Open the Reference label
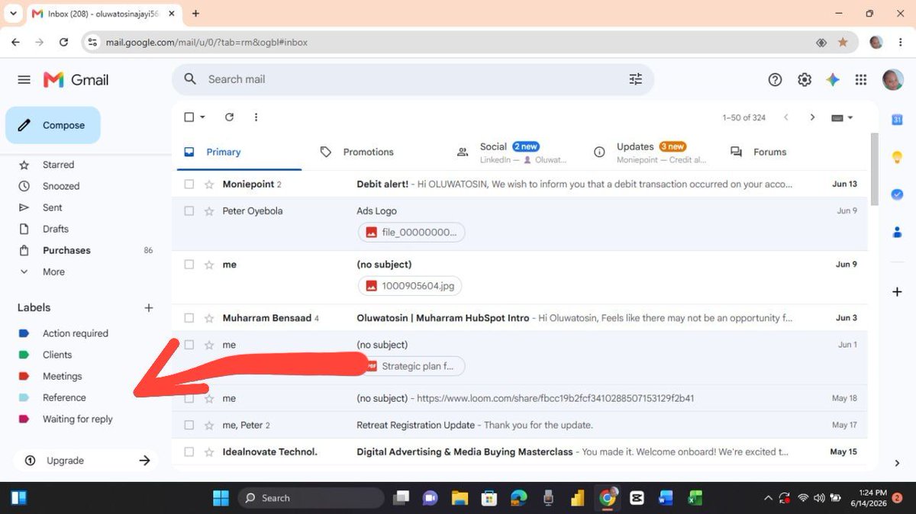This screenshot has height=514, width=916. click(x=64, y=397)
